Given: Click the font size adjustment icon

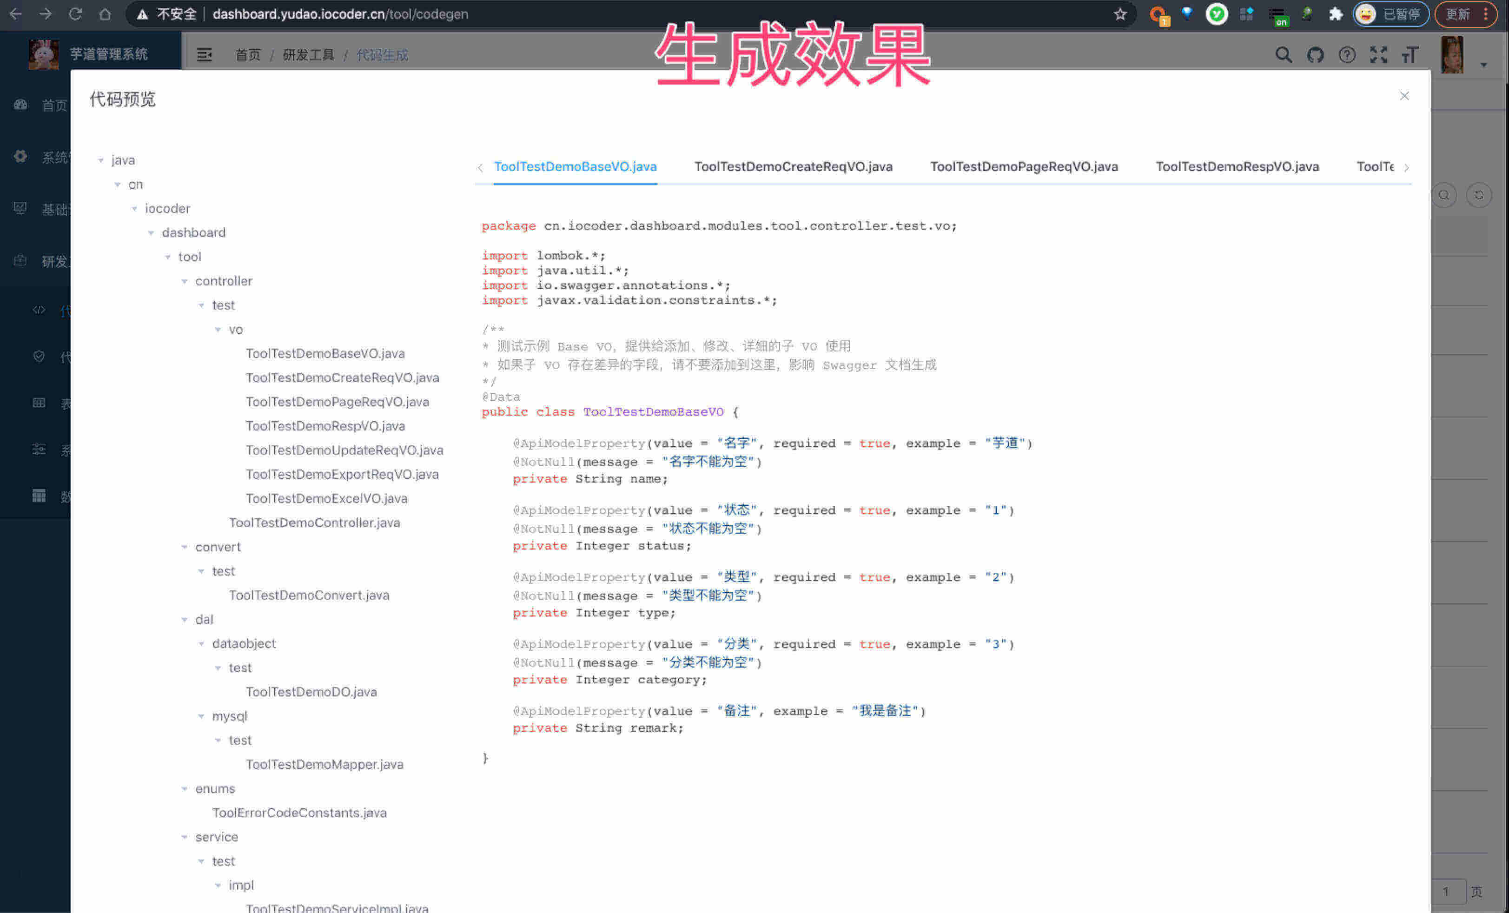Looking at the screenshot, I should [1410, 54].
